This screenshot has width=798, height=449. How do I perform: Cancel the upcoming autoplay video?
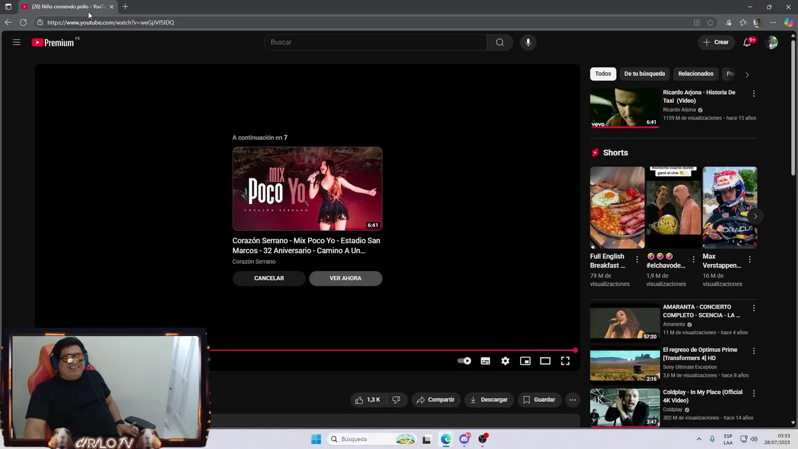click(269, 278)
